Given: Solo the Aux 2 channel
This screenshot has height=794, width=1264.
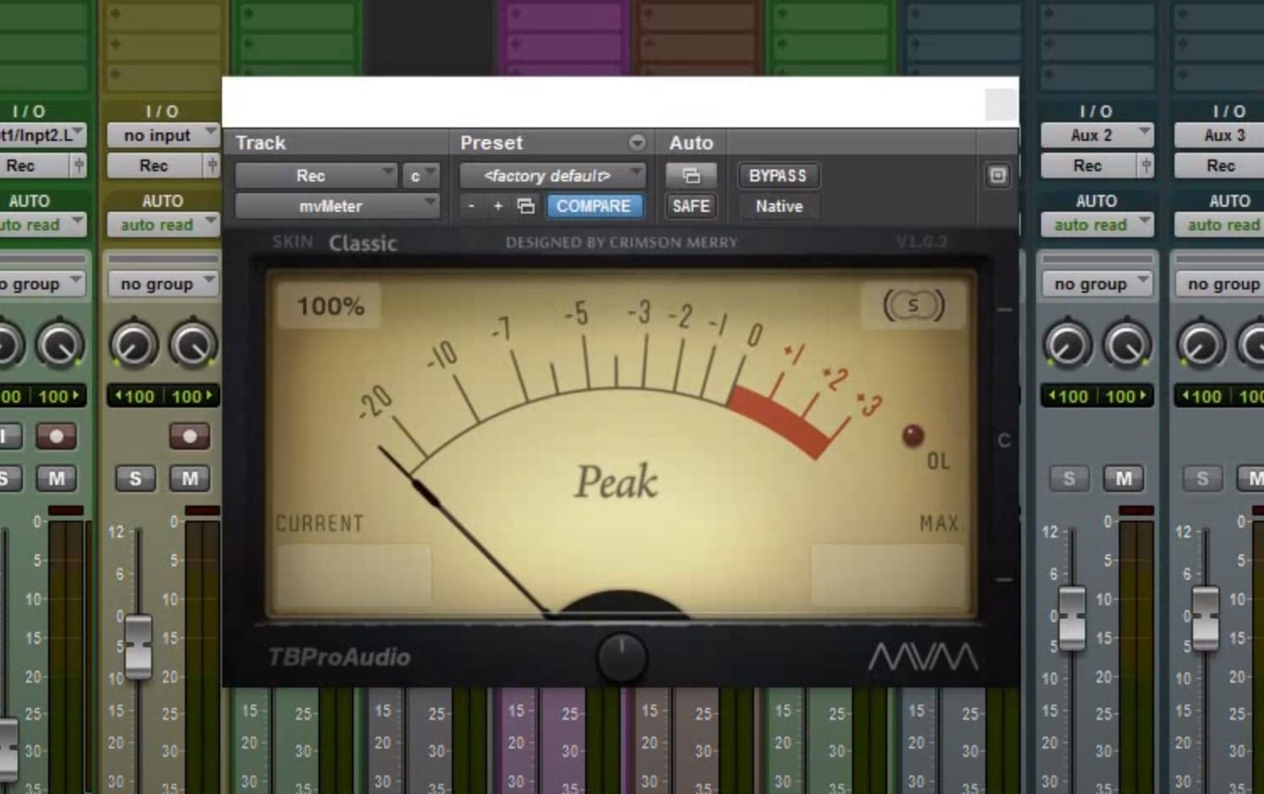Looking at the screenshot, I should pyautogui.click(x=1069, y=478).
